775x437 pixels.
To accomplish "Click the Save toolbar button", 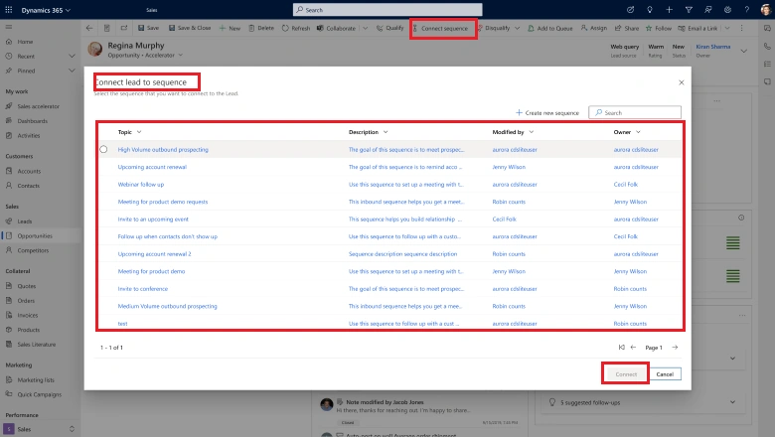I will 148,28.
